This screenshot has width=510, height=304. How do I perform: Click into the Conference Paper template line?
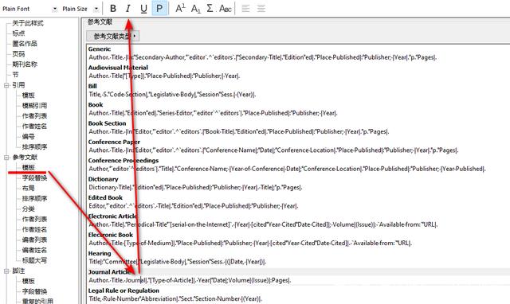tap(273, 150)
